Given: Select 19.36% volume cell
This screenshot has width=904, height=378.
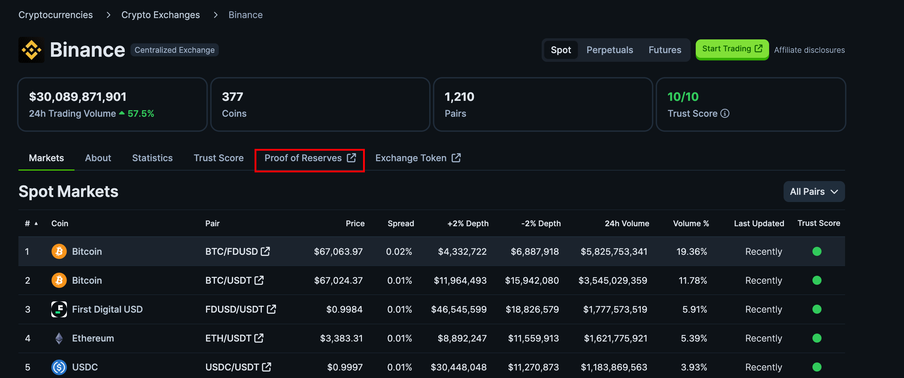Looking at the screenshot, I should click(692, 252).
